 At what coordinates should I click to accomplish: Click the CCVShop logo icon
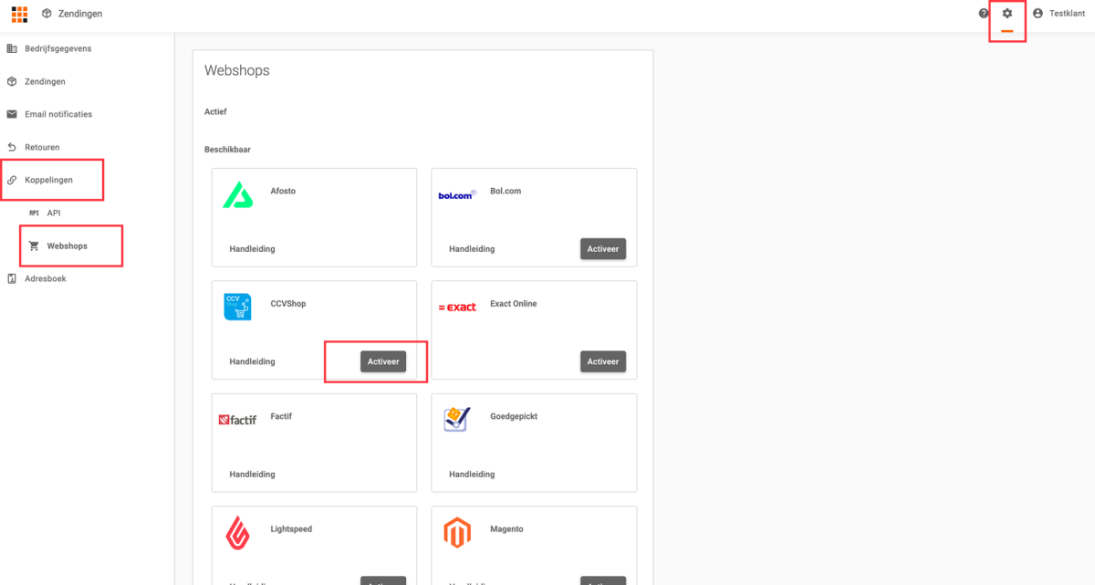click(237, 307)
